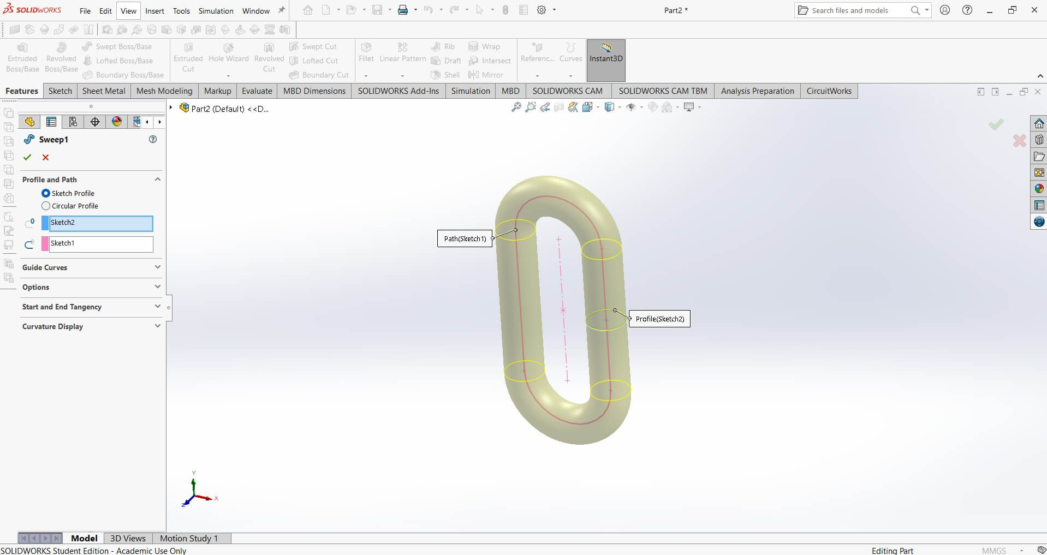Click Zoom to Fit in view toolbar
This screenshot has width=1047, height=555.
516,108
